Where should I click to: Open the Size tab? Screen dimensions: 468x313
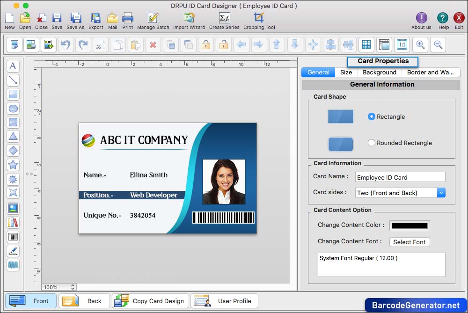click(x=346, y=72)
